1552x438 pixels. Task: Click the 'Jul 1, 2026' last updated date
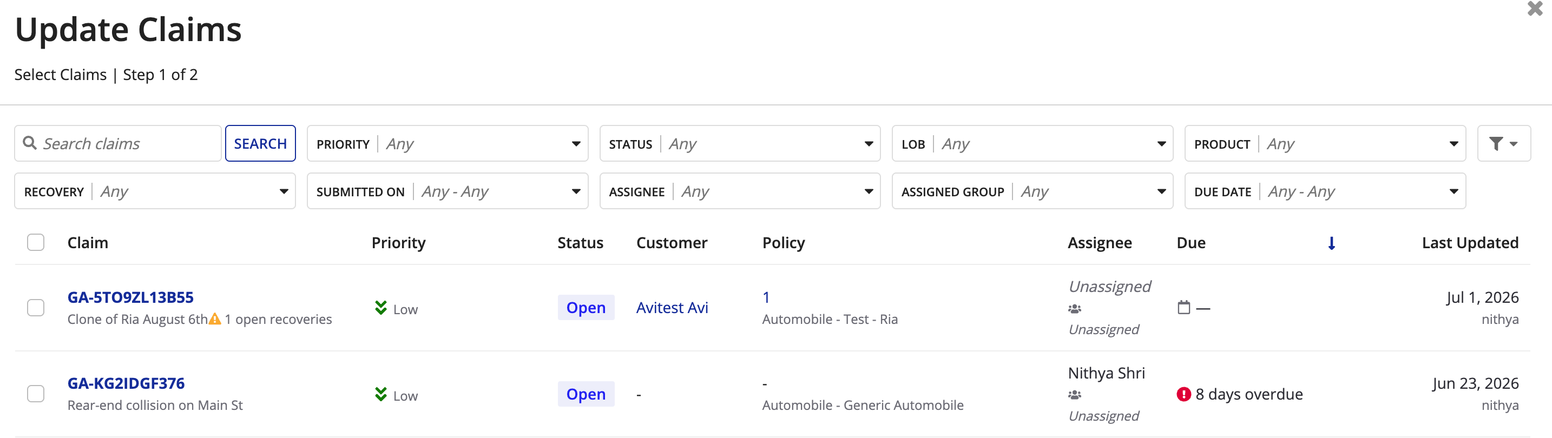1482,297
